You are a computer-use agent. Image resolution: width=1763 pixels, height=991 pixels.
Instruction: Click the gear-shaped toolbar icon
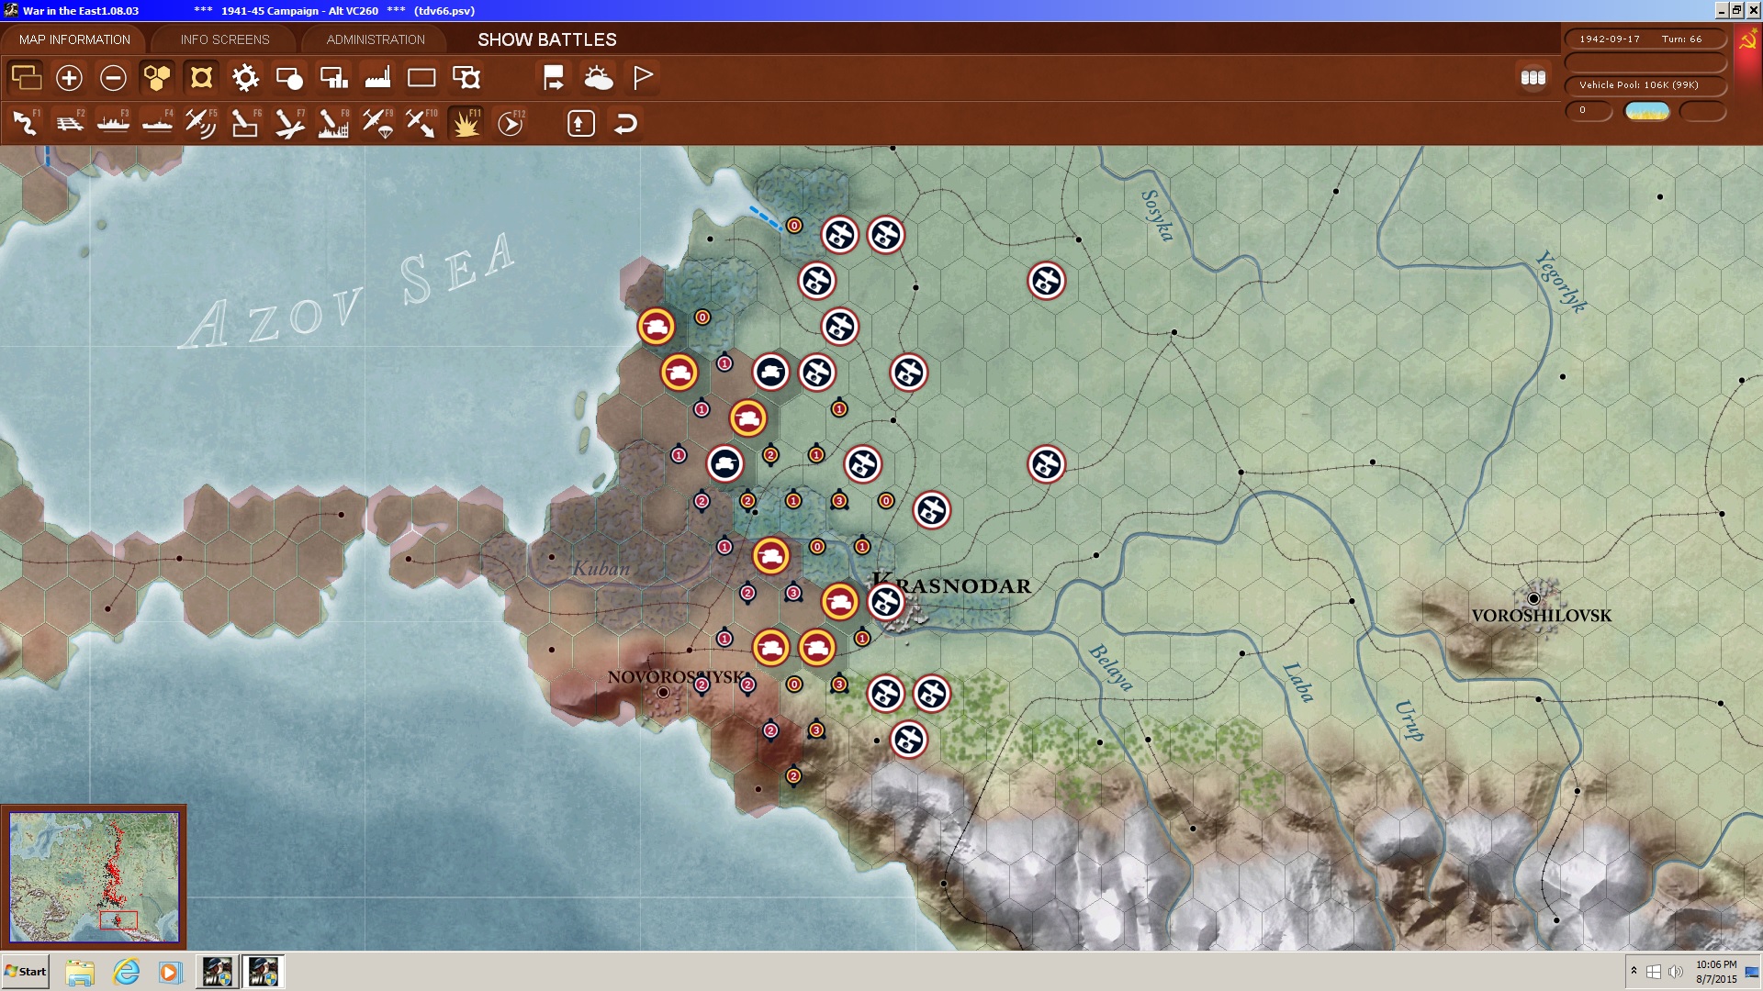[x=245, y=78]
